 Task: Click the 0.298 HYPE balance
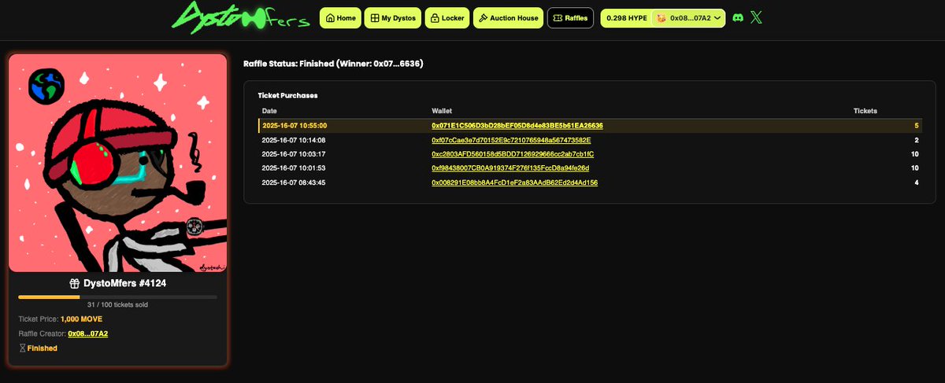coord(627,17)
